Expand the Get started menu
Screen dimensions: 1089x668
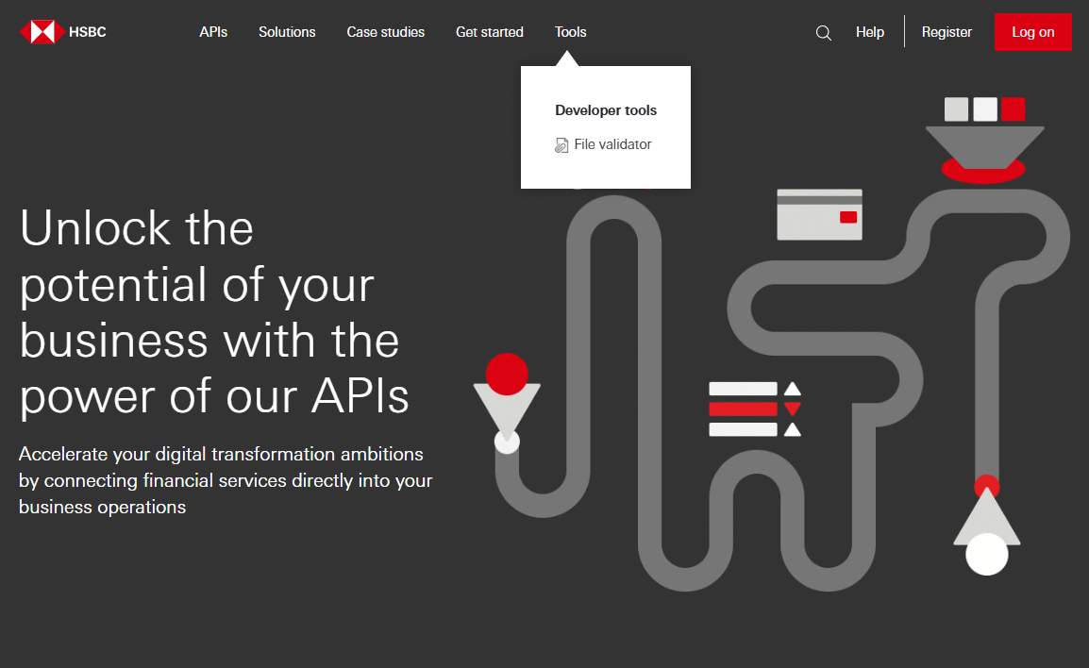(x=489, y=32)
